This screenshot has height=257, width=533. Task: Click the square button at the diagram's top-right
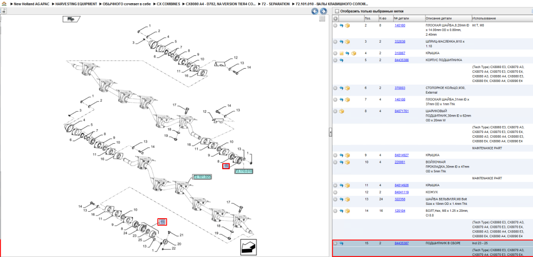pos(322,19)
